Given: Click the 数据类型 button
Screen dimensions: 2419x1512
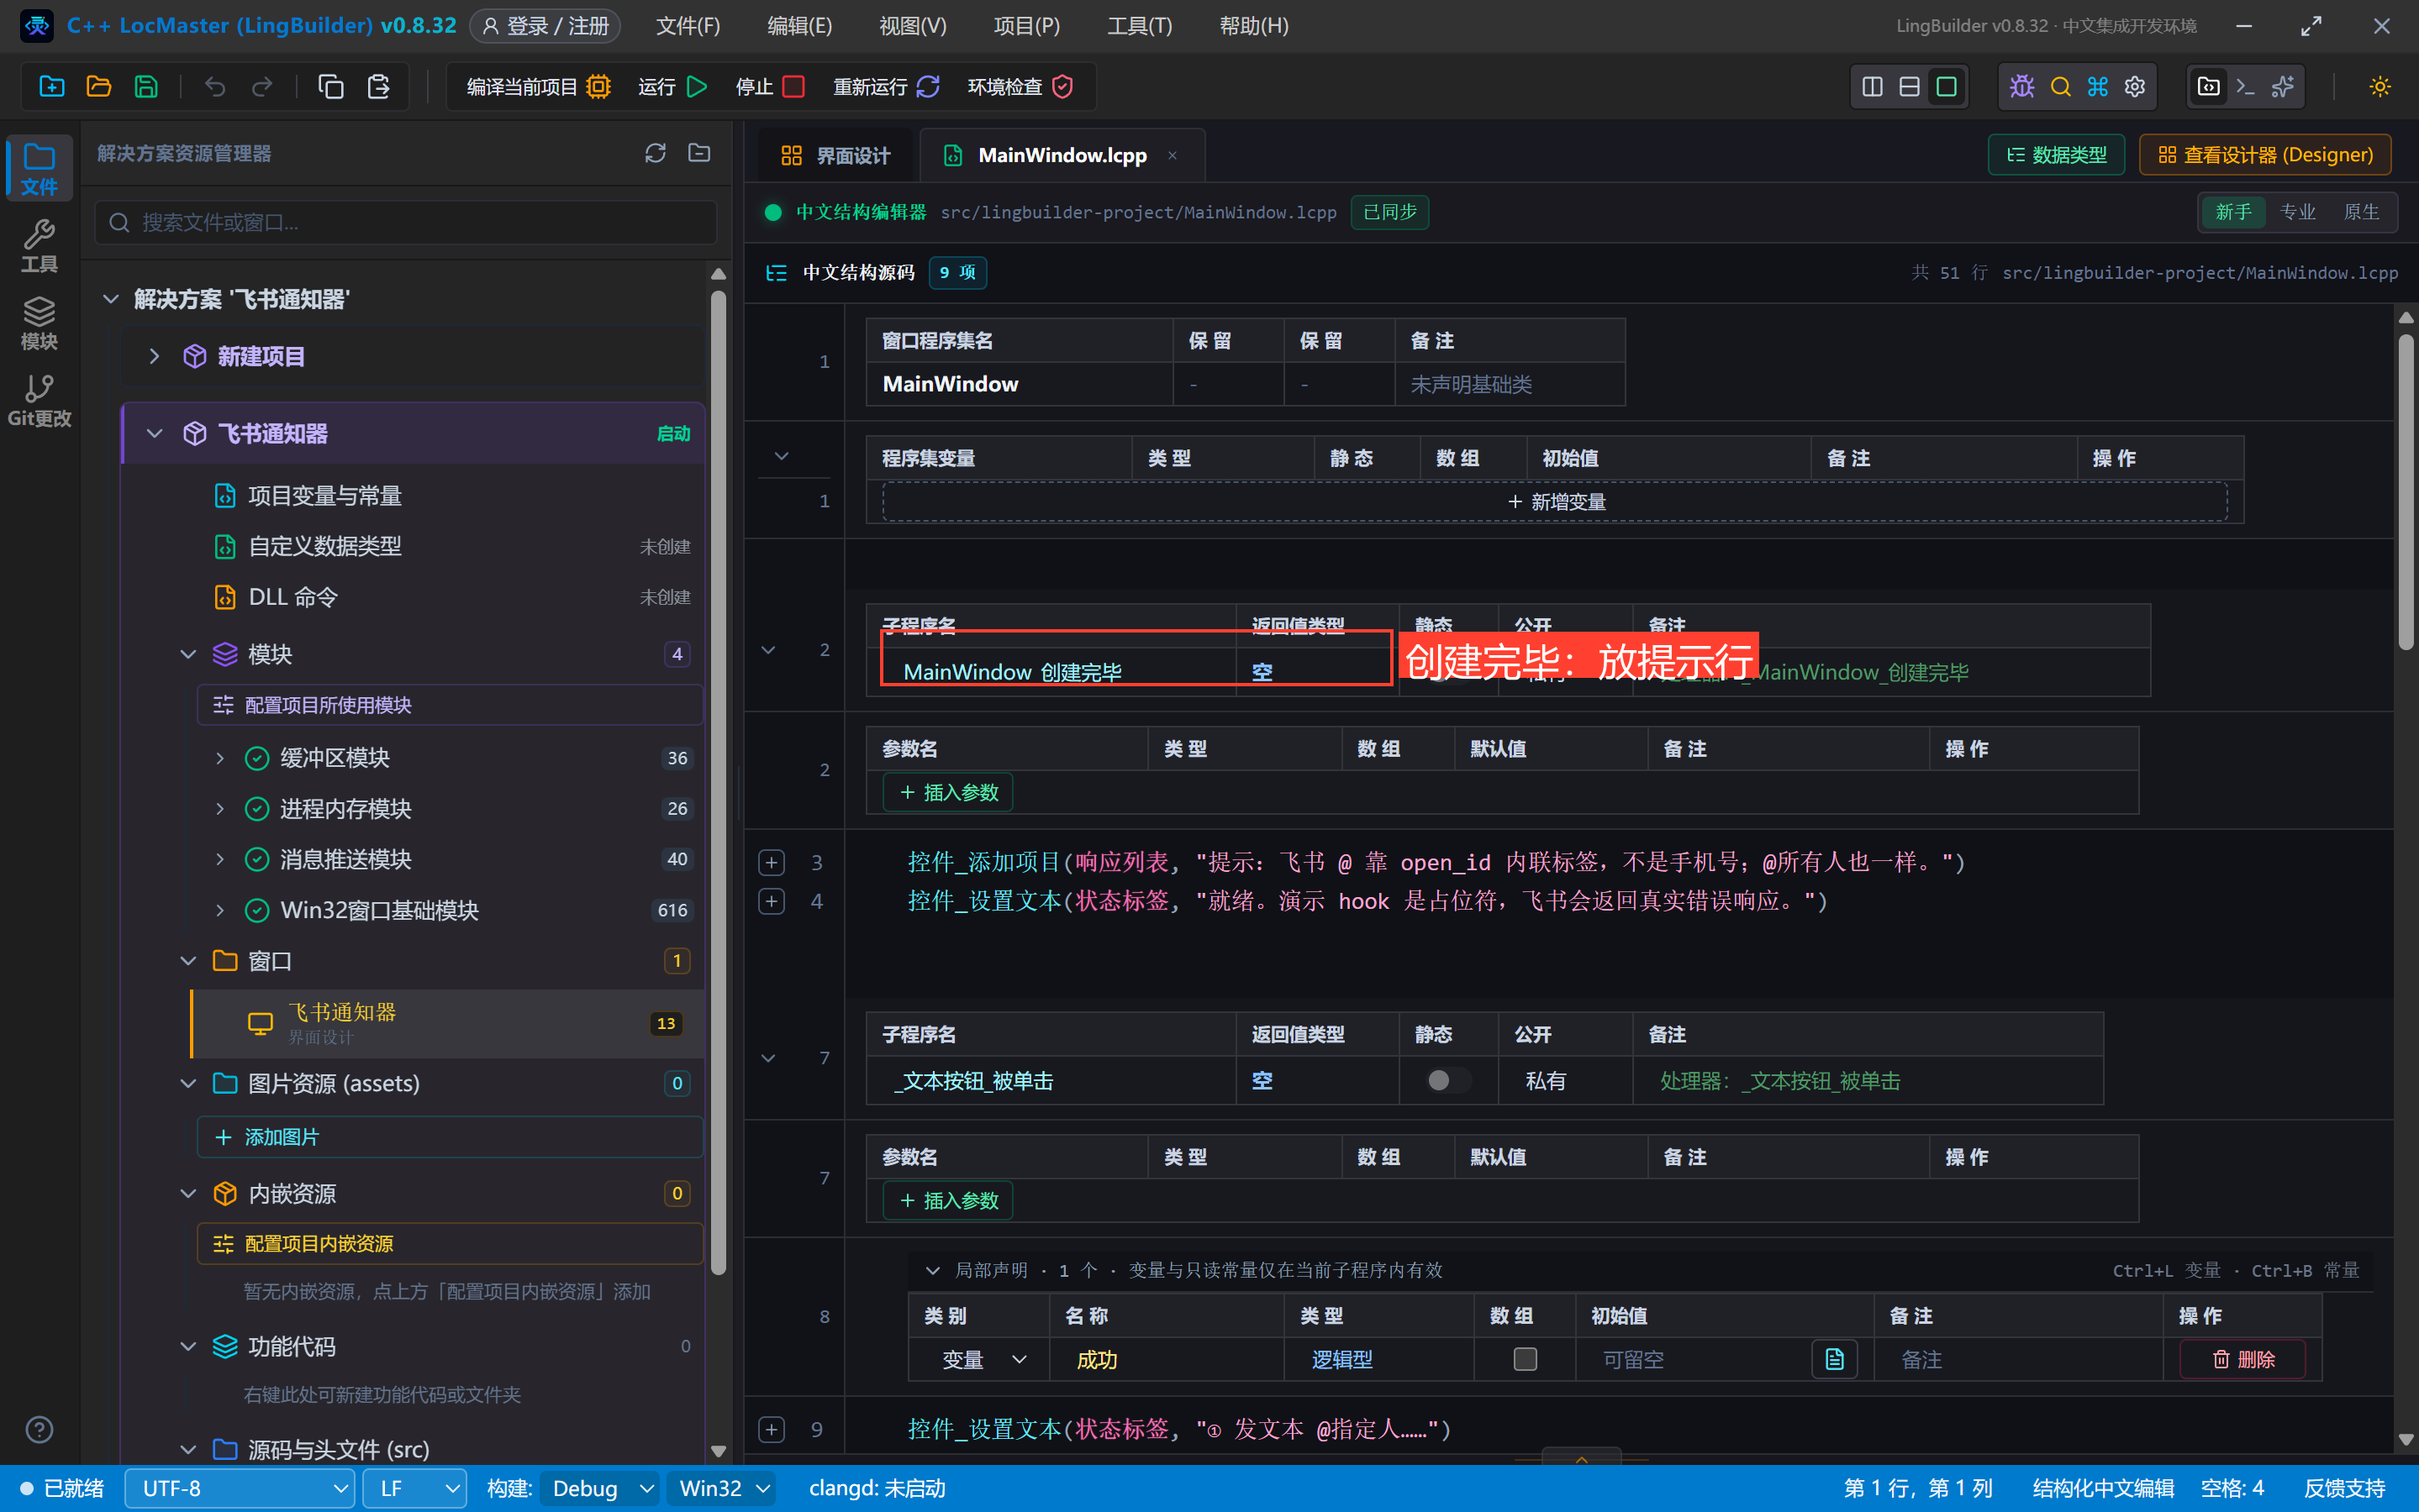Looking at the screenshot, I should point(2056,155).
